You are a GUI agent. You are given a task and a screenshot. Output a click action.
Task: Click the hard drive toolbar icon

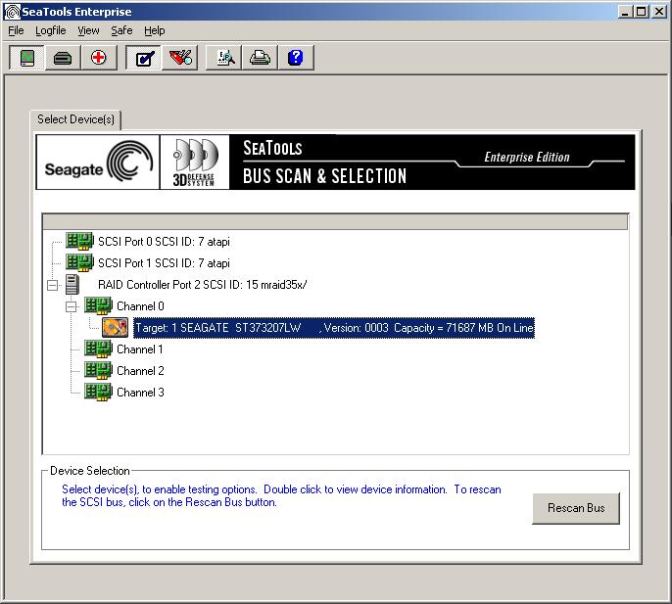coord(63,58)
